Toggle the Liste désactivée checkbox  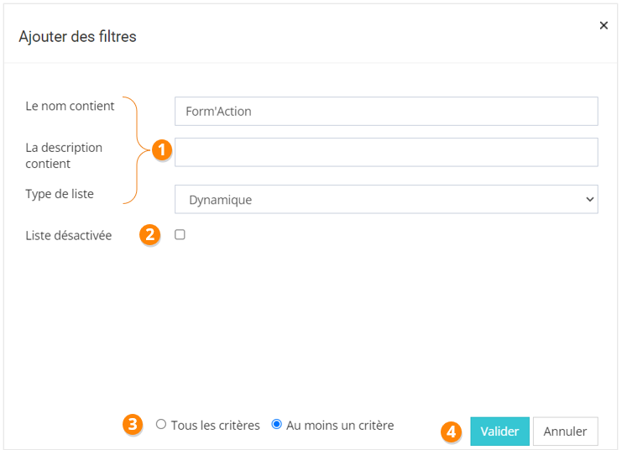pyautogui.click(x=180, y=235)
